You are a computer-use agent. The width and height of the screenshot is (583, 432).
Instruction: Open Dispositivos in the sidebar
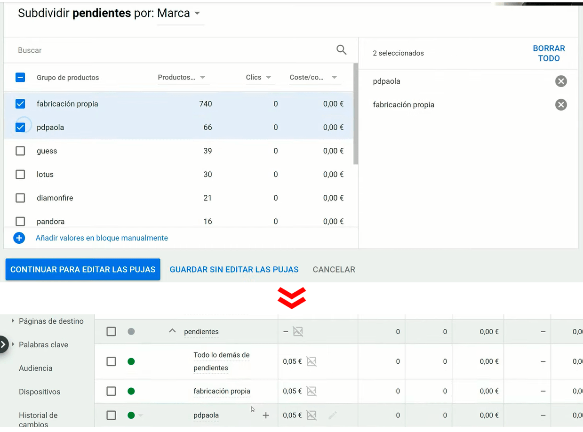coord(40,392)
